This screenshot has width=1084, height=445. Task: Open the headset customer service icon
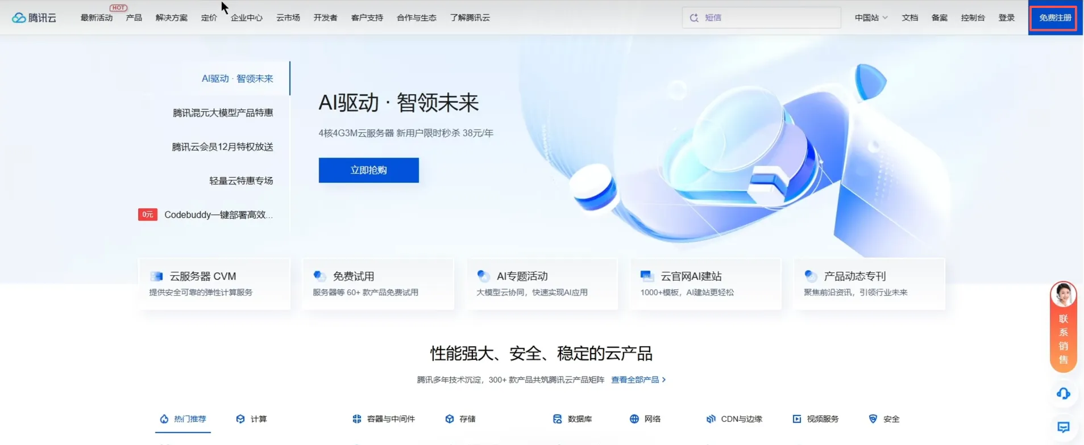1063,393
